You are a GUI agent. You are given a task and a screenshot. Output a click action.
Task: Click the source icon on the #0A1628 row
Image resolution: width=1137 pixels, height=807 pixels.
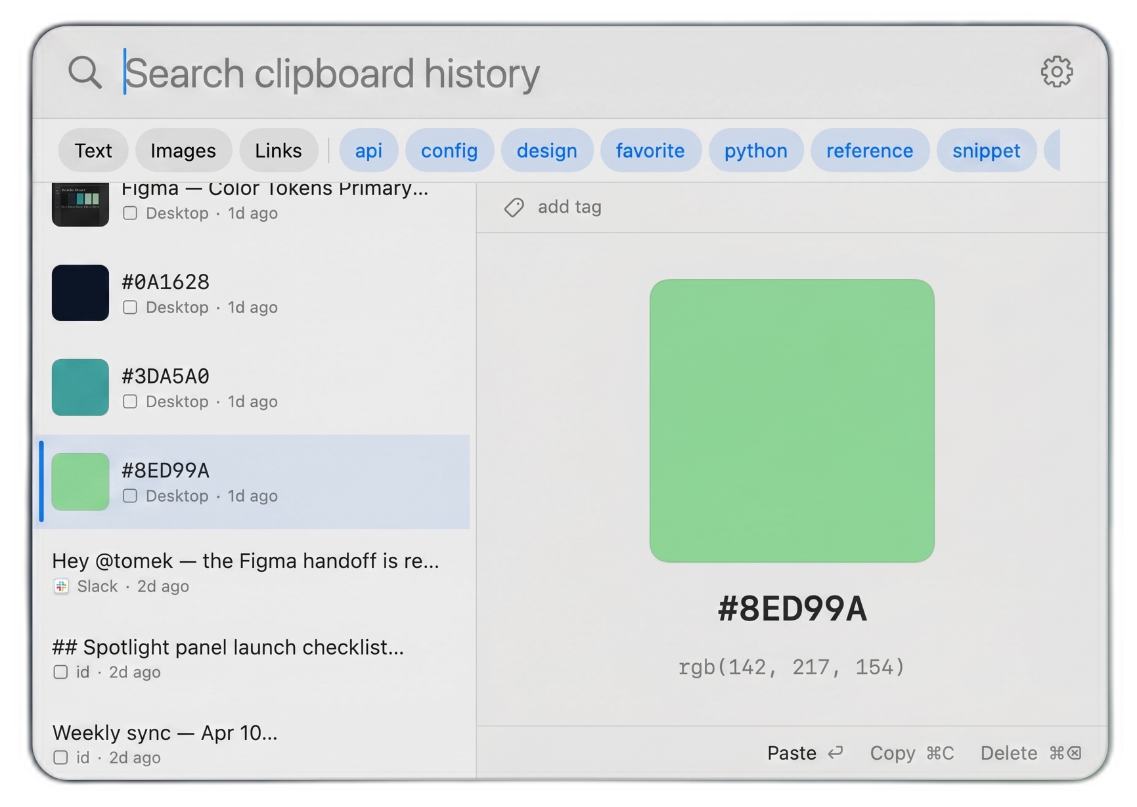pos(130,307)
